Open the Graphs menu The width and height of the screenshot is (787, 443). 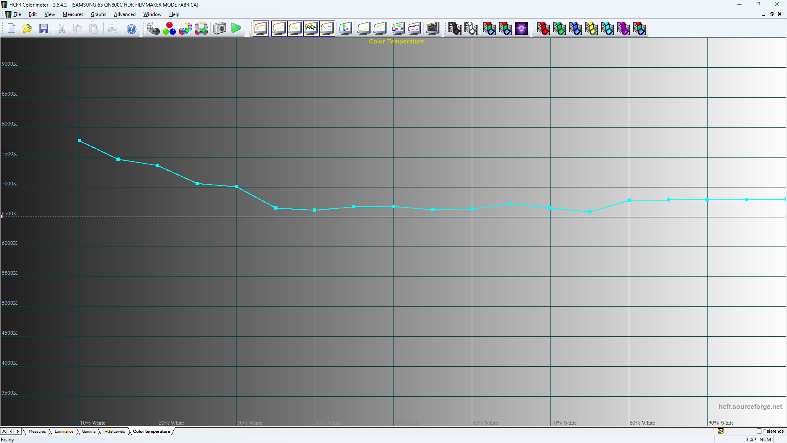pyautogui.click(x=98, y=14)
